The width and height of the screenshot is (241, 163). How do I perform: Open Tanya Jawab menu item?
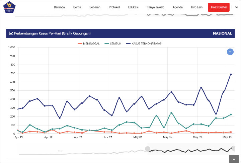tap(155, 7)
